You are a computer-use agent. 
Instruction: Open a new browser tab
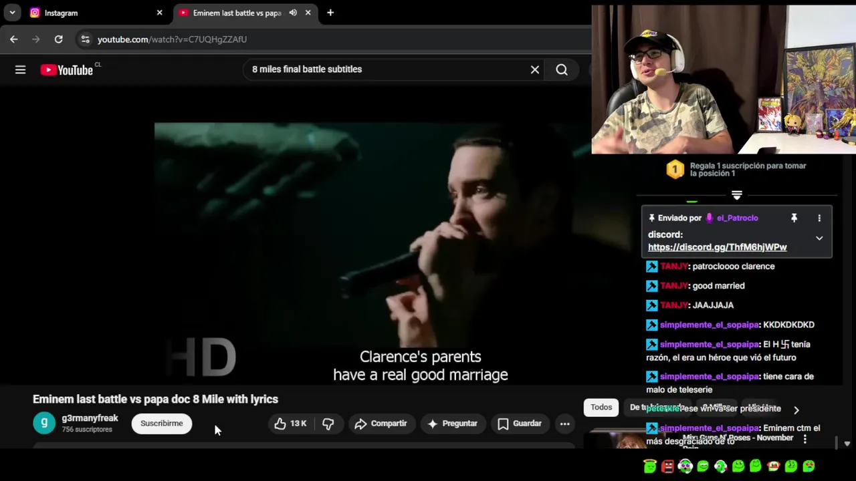click(330, 13)
